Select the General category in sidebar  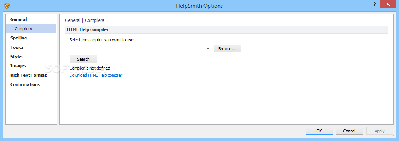(x=19, y=19)
